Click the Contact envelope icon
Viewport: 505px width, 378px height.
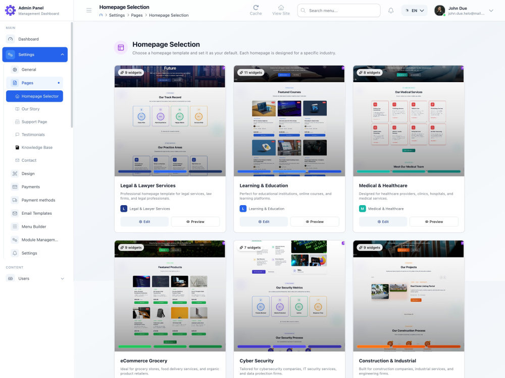click(x=17, y=160)
